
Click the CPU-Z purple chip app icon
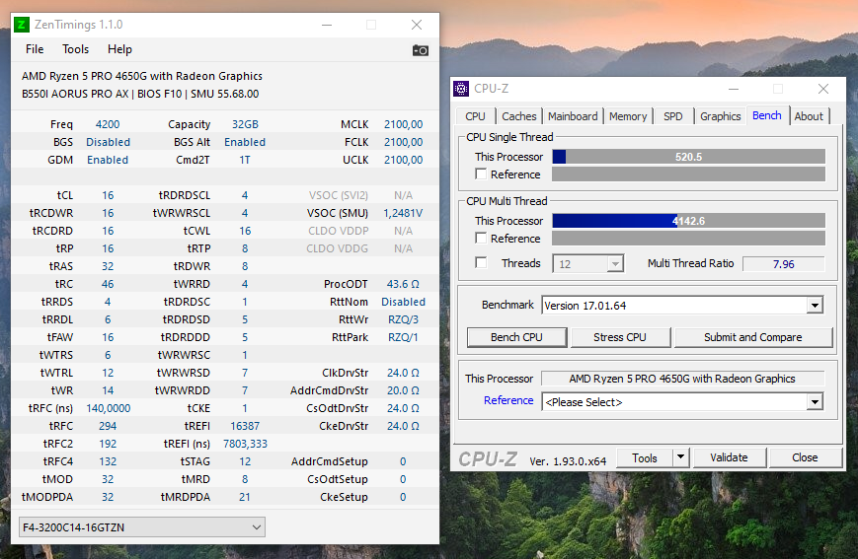click(x=461, y=89)
